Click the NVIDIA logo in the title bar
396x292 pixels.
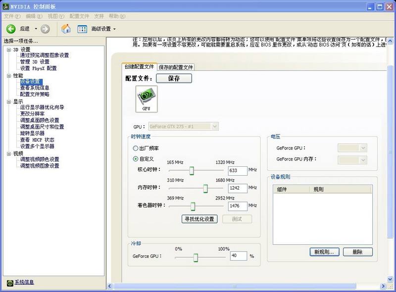click(x=5, y=5)
